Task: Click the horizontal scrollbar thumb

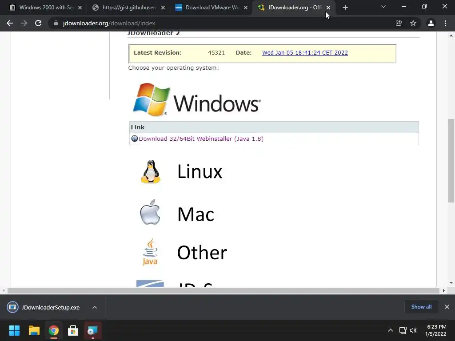Action: pyautogui.click(x=224, y=290)
